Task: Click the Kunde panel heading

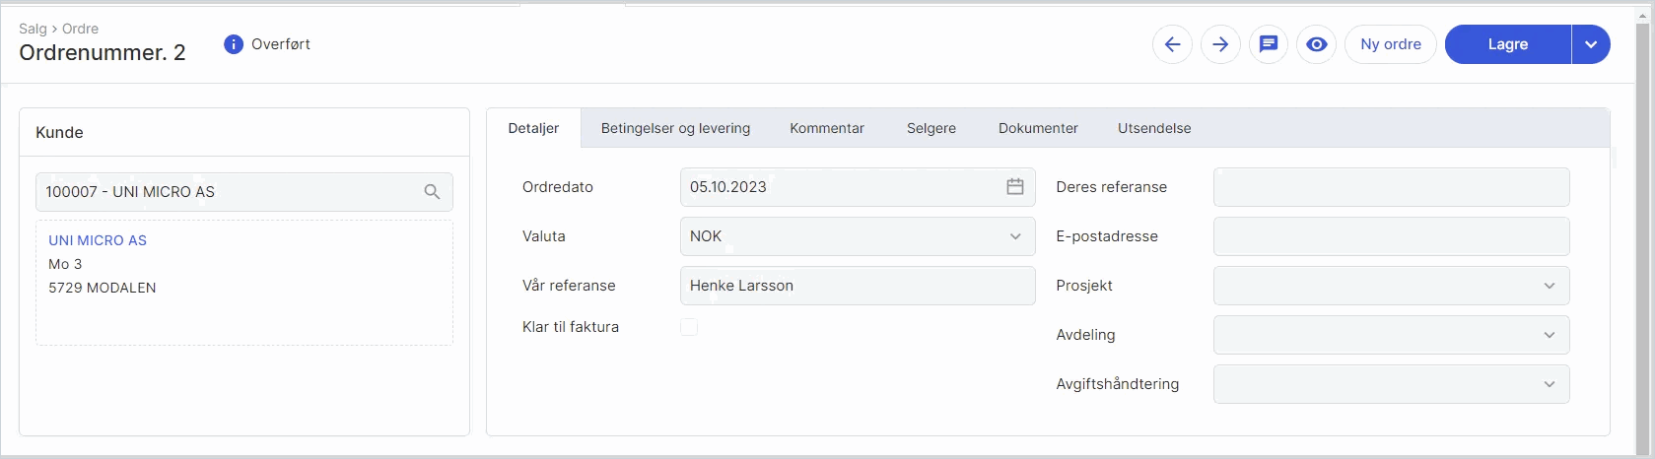Action: (x=59, y=132)
